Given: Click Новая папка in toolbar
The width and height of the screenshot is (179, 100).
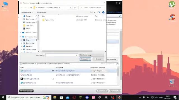Looking at the screenshot, I should 41,12.
